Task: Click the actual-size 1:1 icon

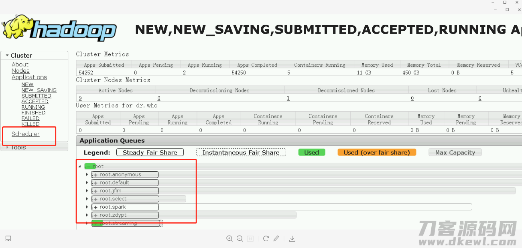Action: click(250, 239)
